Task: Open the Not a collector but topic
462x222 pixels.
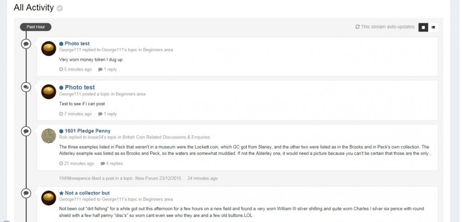Action: (x=87, y=193)
